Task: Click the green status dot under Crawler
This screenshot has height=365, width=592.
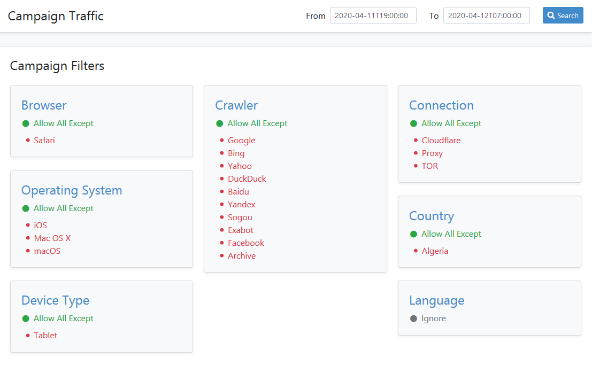Action: [x=219, y=123]
